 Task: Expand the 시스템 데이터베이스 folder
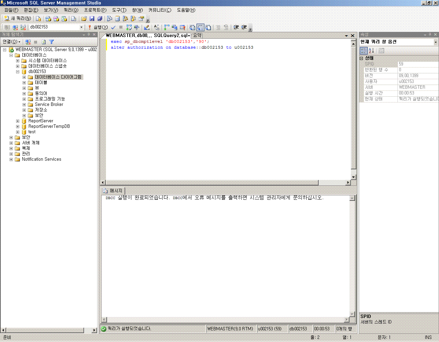(x=17, y=61)
